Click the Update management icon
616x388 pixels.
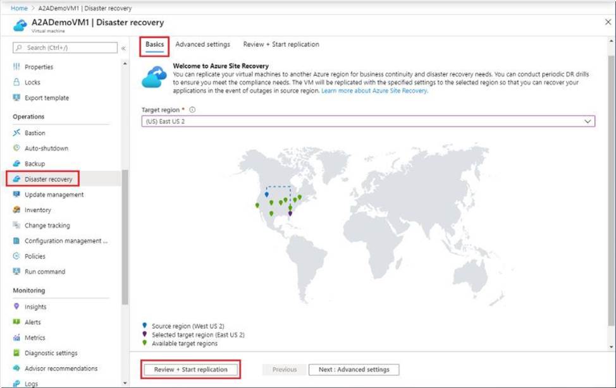17,195
